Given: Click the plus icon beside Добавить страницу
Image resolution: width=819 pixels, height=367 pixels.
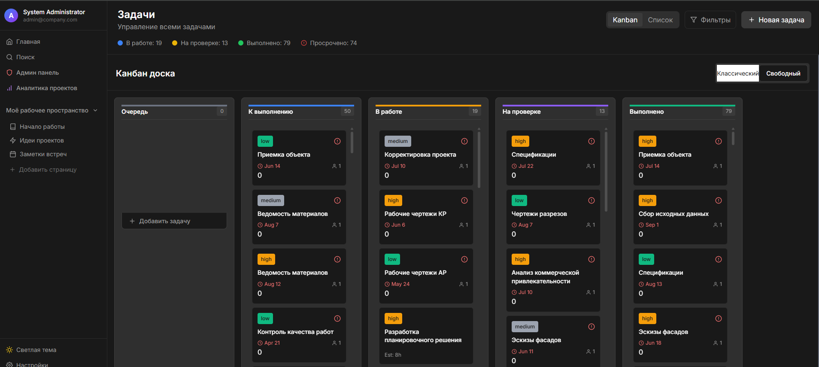Looking at the screenshot, I should pyautogui.click(x=12, y=170).
